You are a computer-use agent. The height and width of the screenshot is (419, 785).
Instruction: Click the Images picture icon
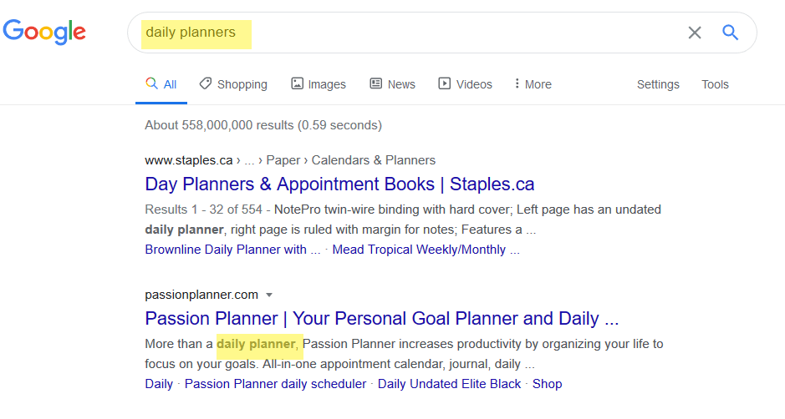298,83
